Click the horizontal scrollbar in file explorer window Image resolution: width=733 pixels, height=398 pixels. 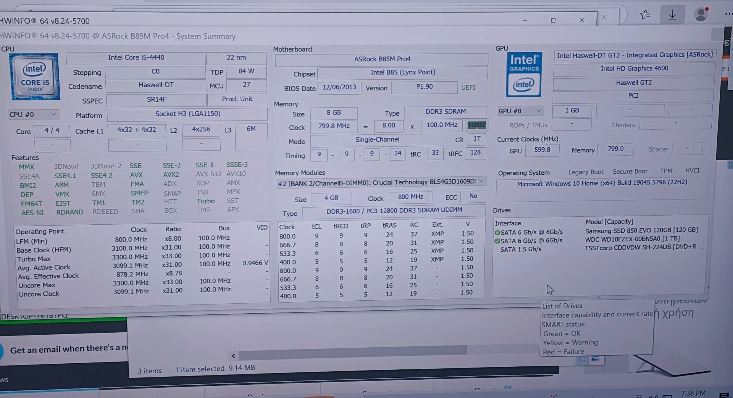(x=353, y=352)
